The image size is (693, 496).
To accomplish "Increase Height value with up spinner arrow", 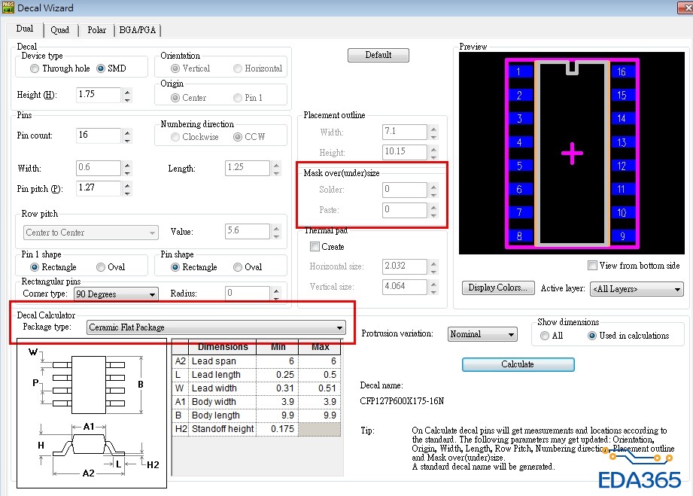I will point(127,92).
